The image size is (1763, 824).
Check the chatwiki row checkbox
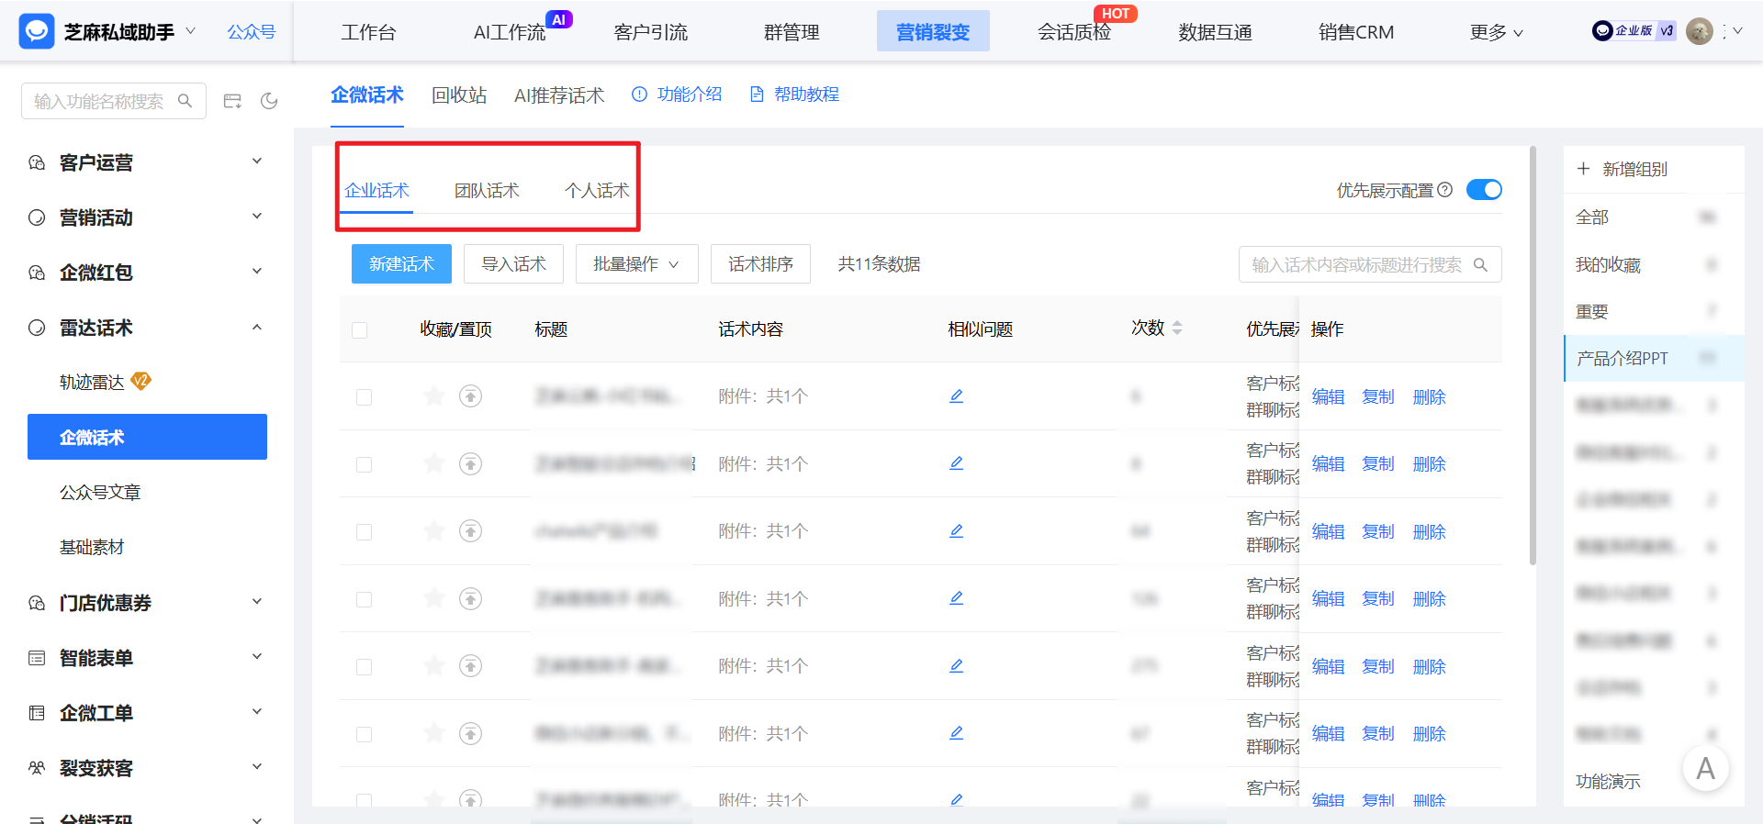point(364,532)
